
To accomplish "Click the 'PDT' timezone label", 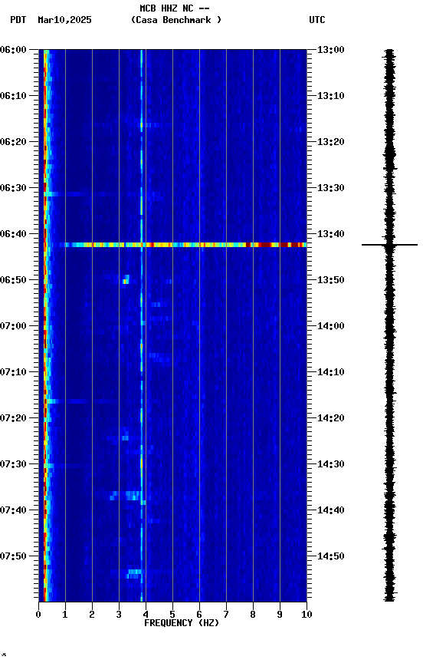I will click(18, 20).
